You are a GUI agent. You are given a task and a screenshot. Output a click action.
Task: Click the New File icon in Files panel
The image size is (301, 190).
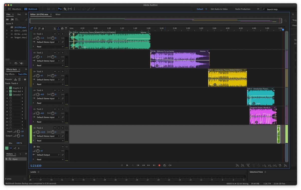(17, 19)
